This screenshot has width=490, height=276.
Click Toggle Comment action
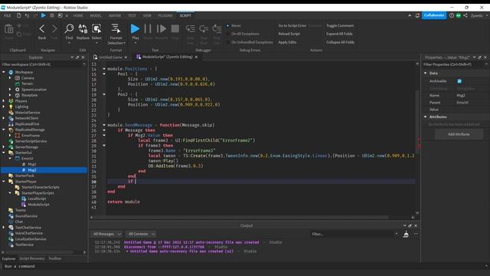340,25
